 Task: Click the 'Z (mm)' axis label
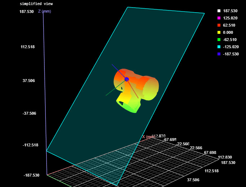point(45,11)
